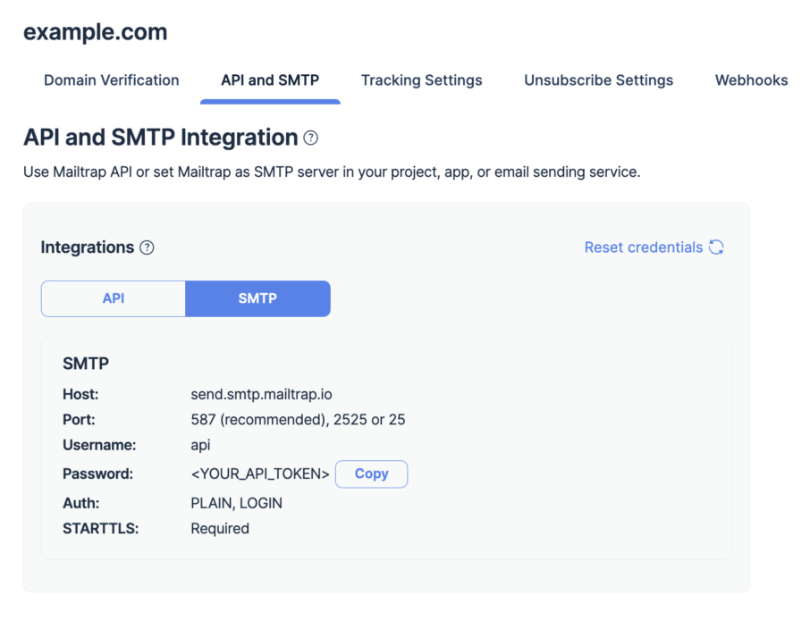Open the Domain Verification tab
Image resolution: width=810 pixels, height=620 pixels.
point(111,80)
